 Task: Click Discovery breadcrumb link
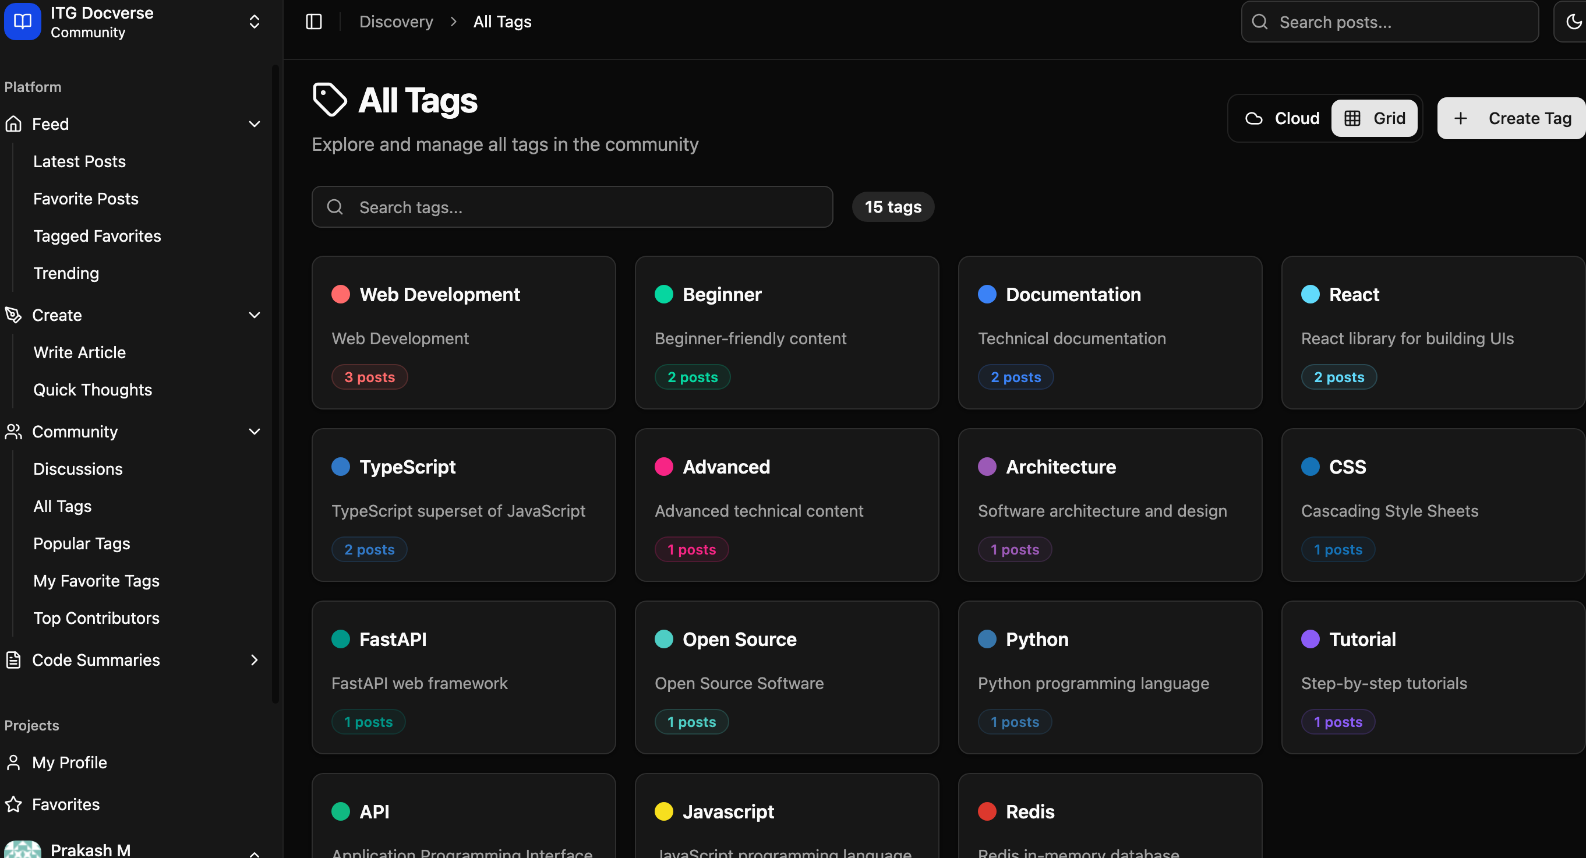[396, 22]
